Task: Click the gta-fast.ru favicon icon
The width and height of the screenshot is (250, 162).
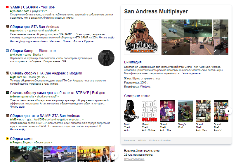Action: tap(7, 73)
